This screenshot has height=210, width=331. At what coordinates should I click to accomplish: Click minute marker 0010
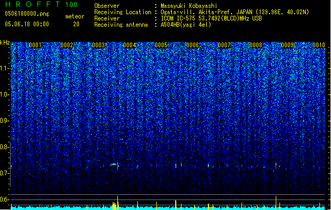pos(319,45)
